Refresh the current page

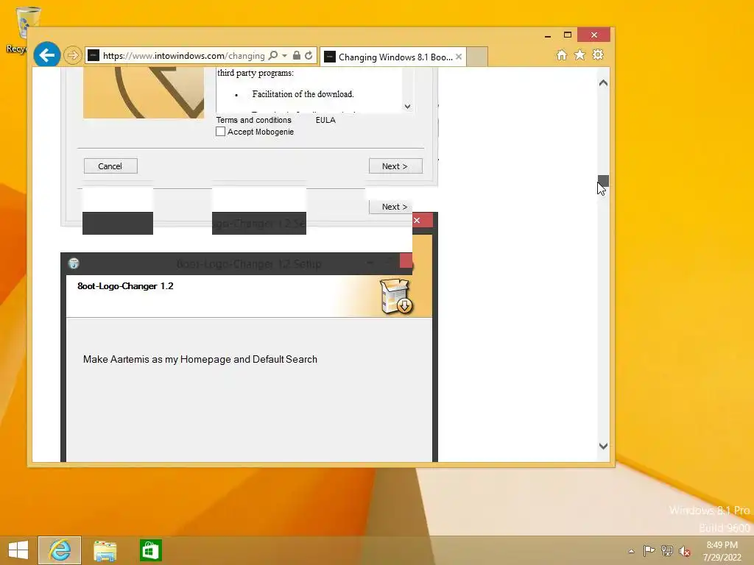click(x=309, y=56)
